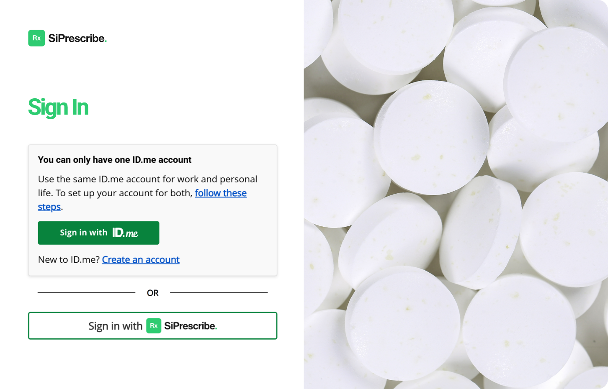The image size is (608, 389).
Task: Click the white pills photo on the right
Action: (456, 194)
